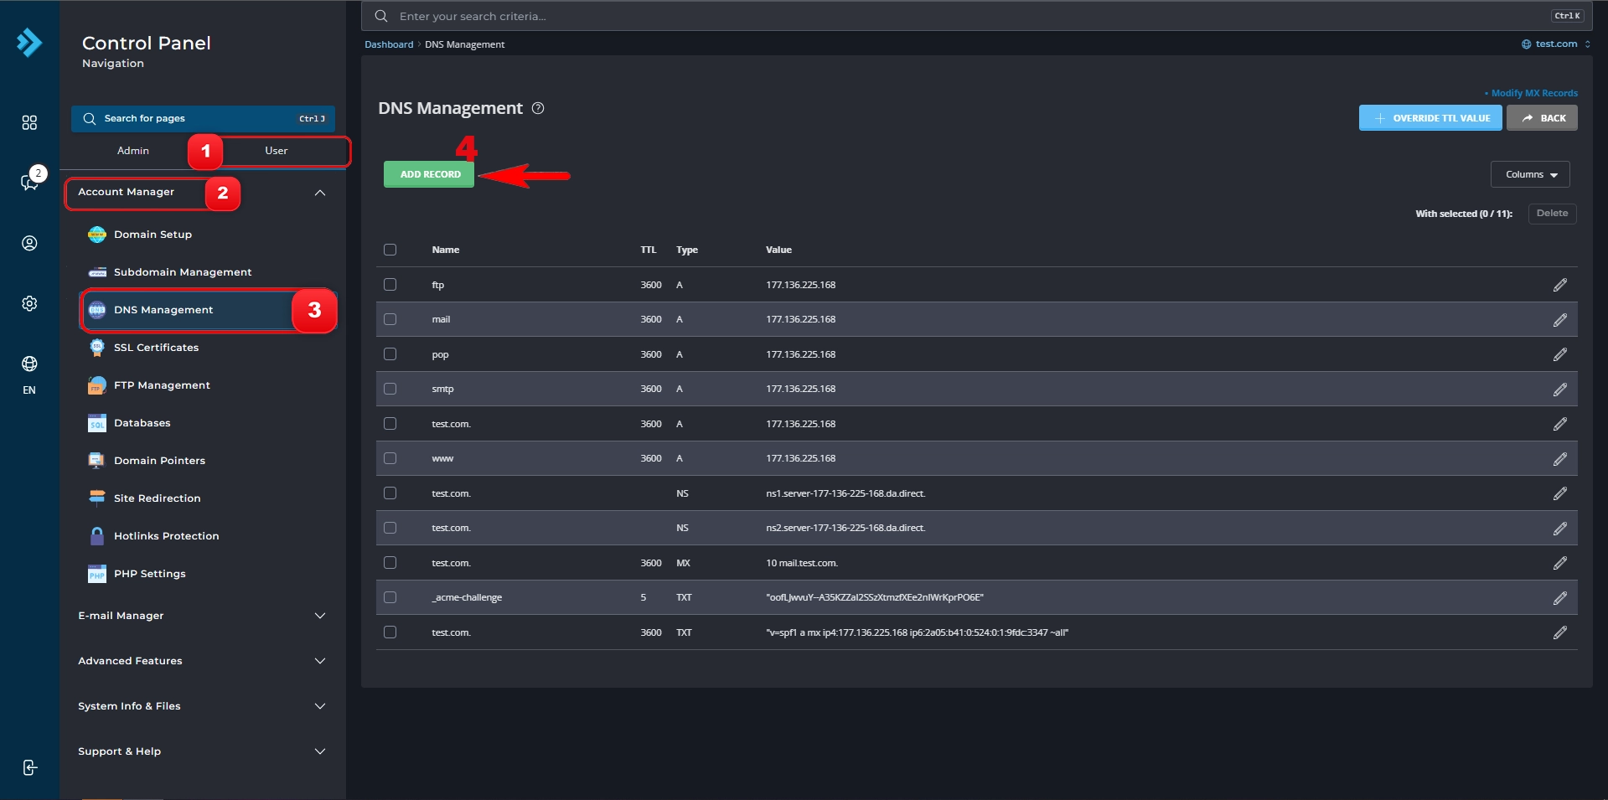Check the select-all checkbox in table header
This screenshot has width=1608, height=800.
[x=390, y=250]
